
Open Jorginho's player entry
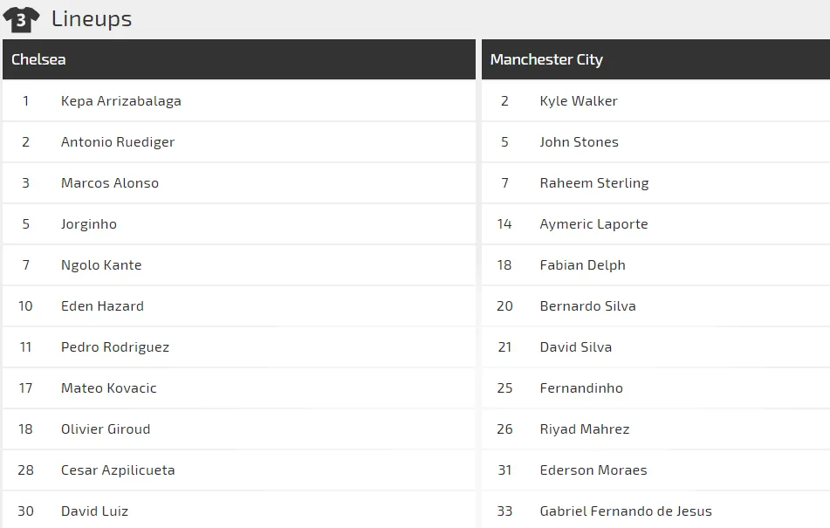89,224
